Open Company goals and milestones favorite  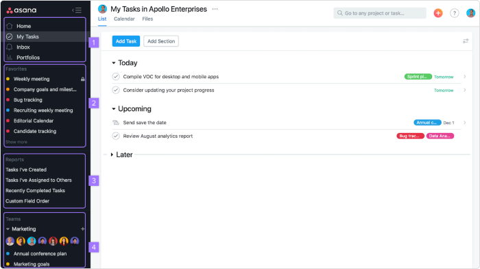coord(45,89)
